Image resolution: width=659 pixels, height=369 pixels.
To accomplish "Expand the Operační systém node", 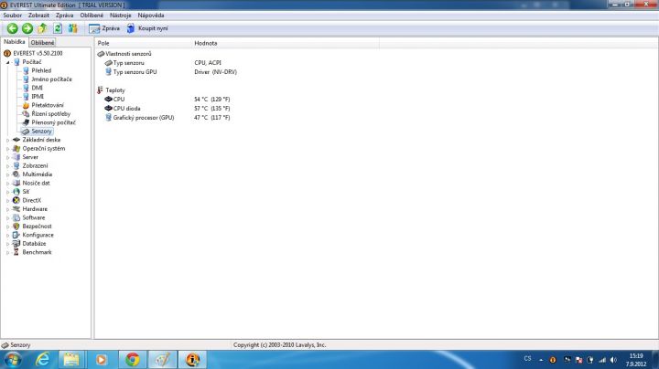I will point(7,149).
